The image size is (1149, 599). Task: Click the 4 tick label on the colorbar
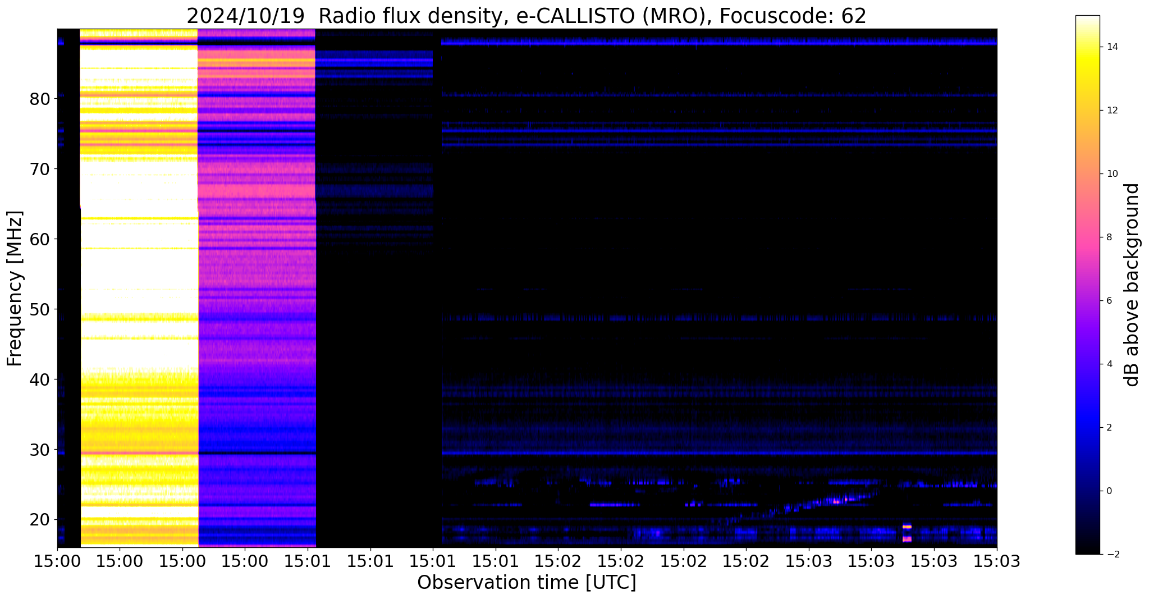point(1108,364)
